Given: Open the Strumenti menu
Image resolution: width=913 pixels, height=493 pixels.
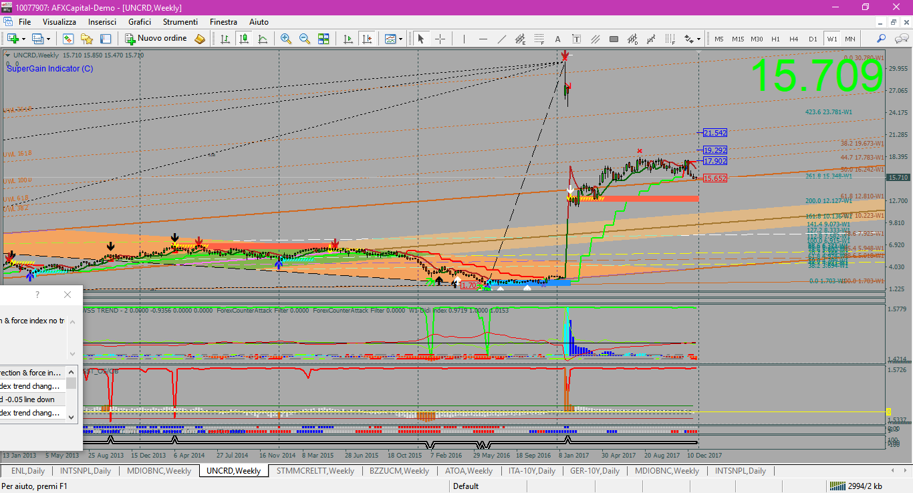Looking at the screenshot, I should (180, 22).
